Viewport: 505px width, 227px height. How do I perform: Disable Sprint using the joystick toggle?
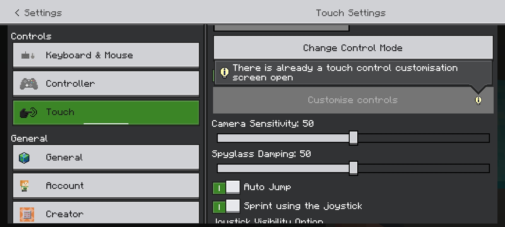(x=226, y=206)
